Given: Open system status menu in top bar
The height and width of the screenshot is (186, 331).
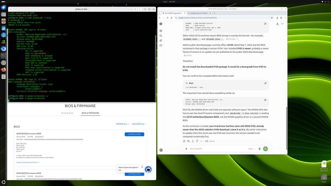Looking at the screenshot, I should [x=325, y=2].
